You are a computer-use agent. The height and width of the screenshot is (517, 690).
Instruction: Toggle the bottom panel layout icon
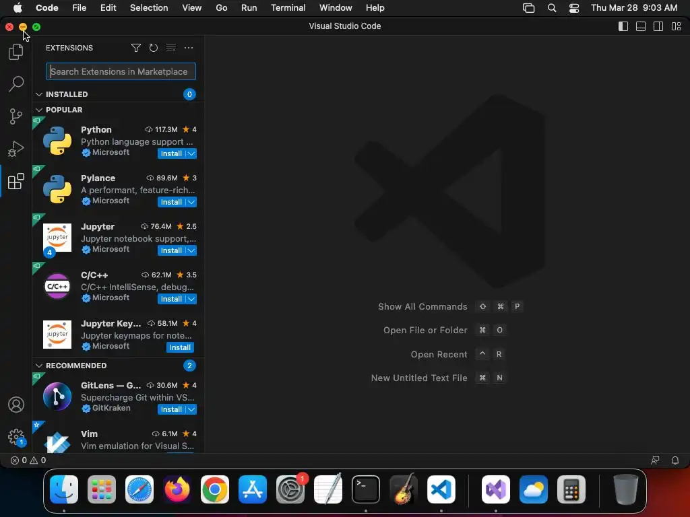[641, 26]
